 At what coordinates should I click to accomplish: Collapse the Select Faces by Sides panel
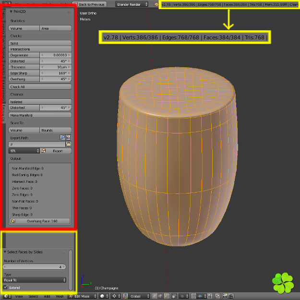(5, 252)
